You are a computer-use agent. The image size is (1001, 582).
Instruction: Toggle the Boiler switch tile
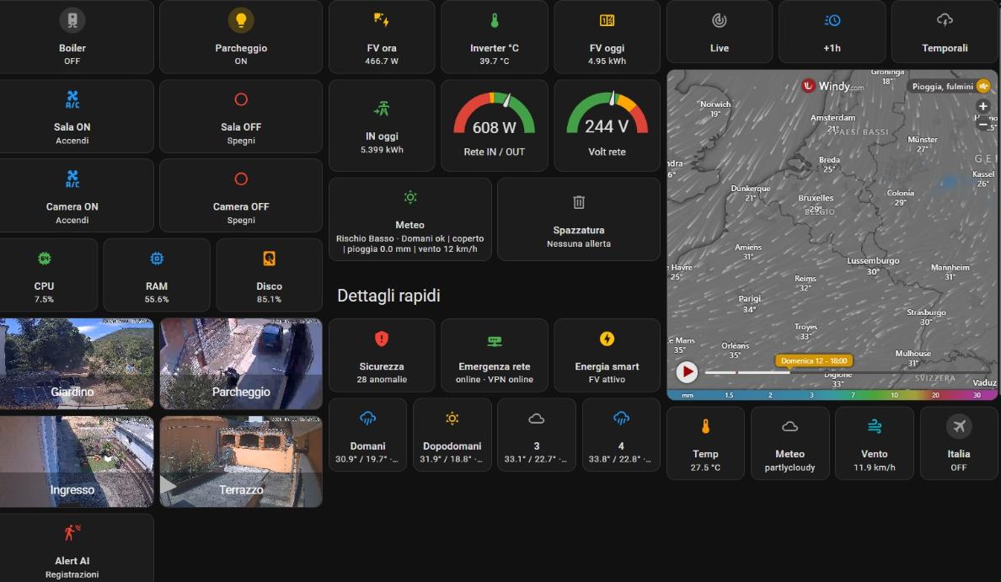pos(72,36)
